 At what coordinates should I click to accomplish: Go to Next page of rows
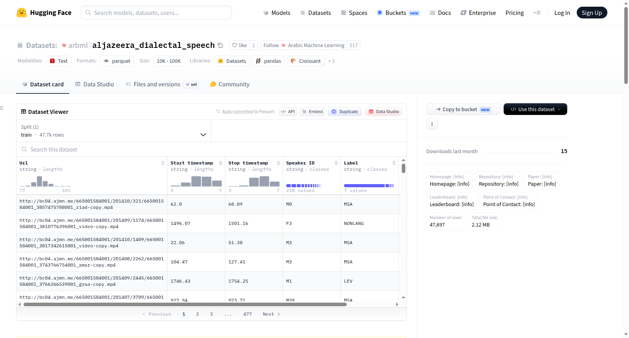point(271,314)
